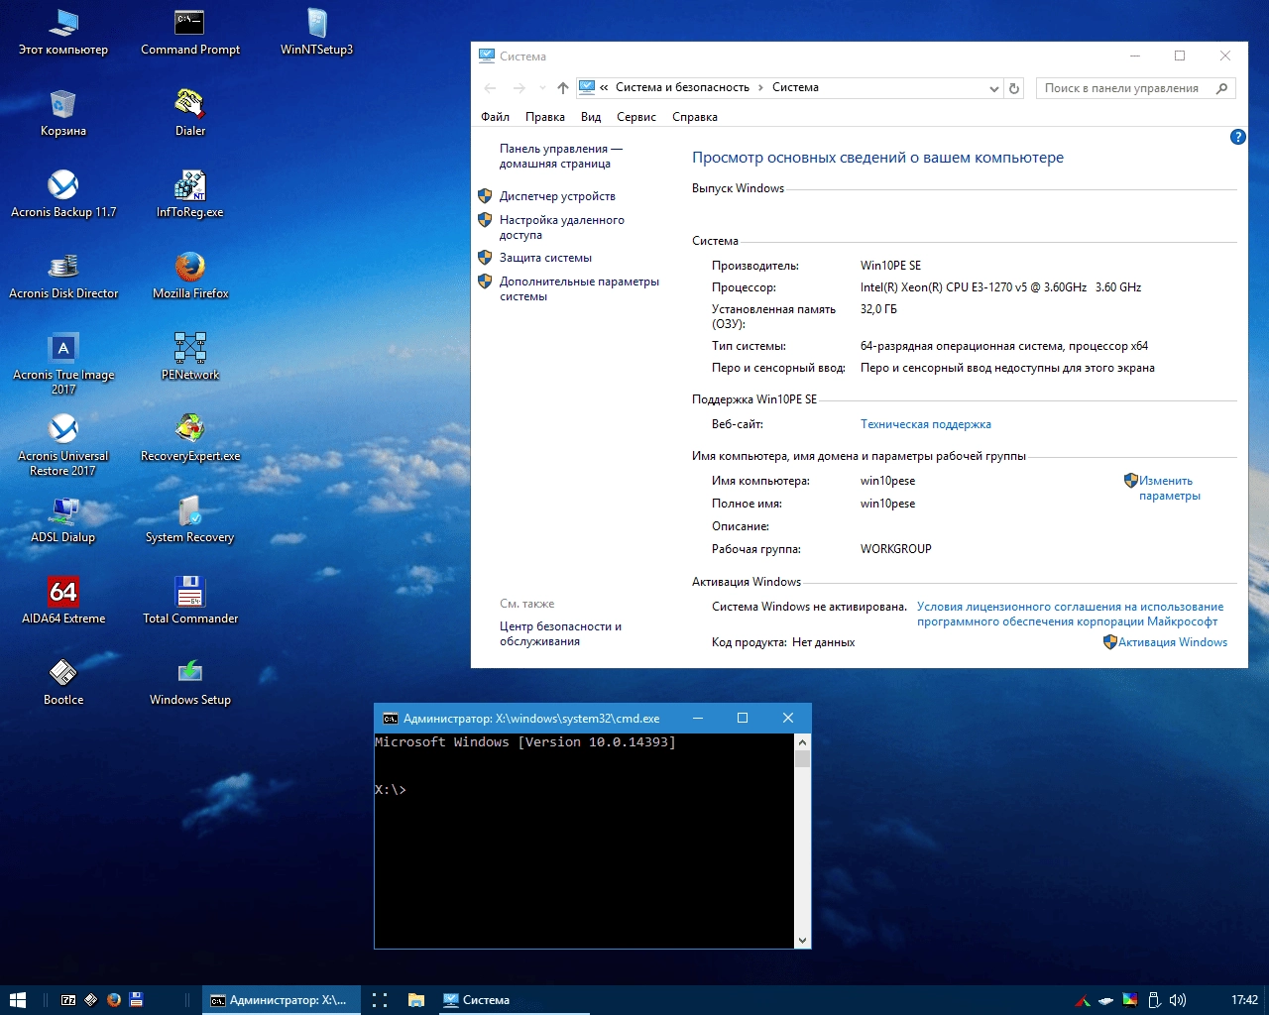Launch Total Commander floppy icon in taskbar
The image size is (1269, 1015).
coord(137,1000)
